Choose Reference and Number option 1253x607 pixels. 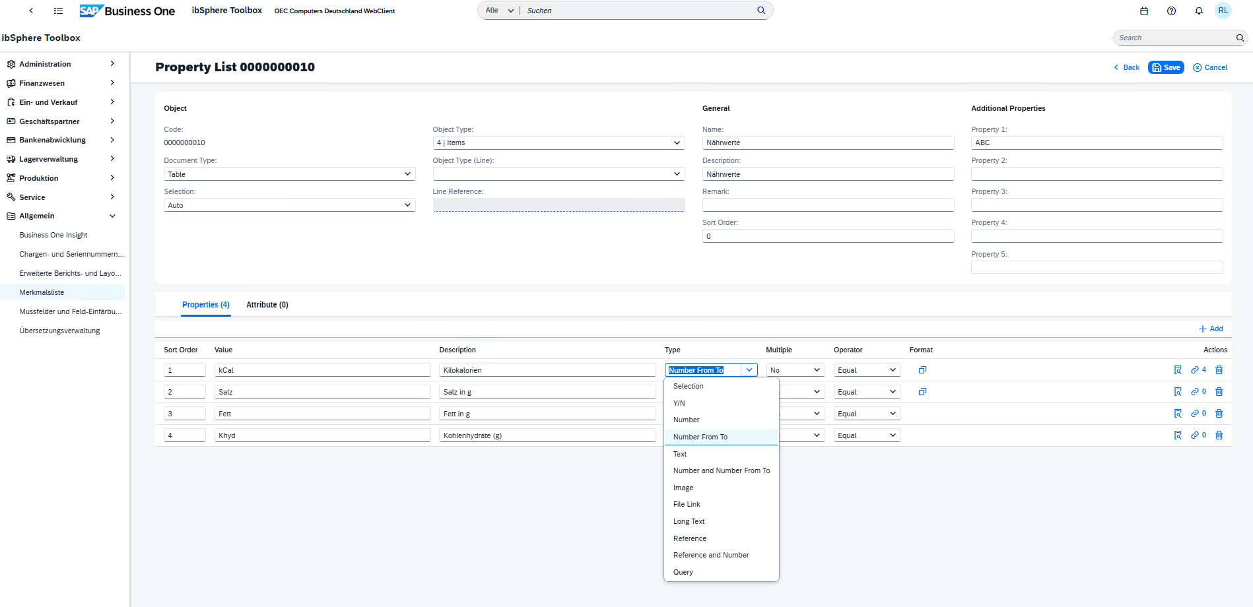click(722, 555)
